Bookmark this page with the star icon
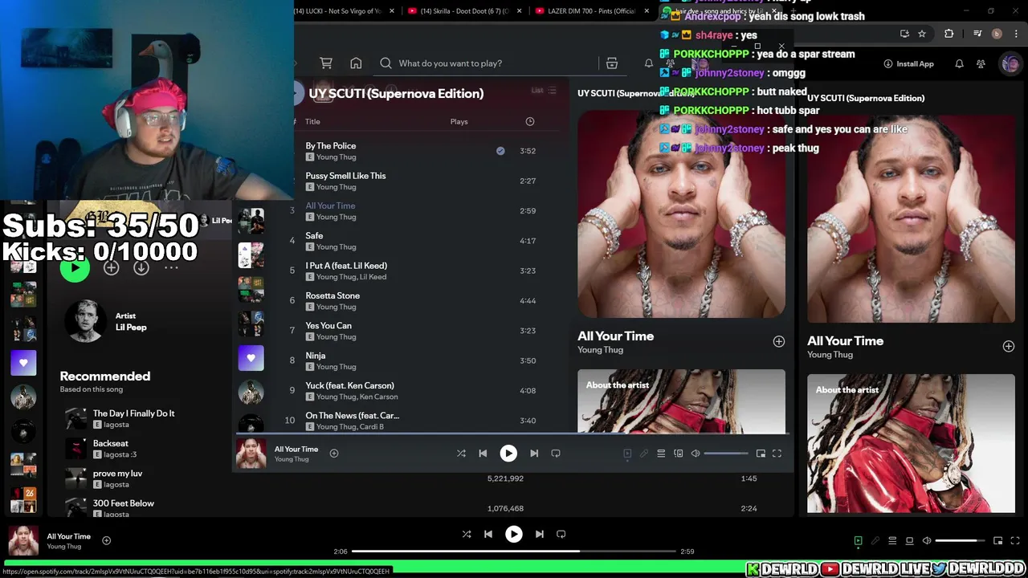 [922, 34]
